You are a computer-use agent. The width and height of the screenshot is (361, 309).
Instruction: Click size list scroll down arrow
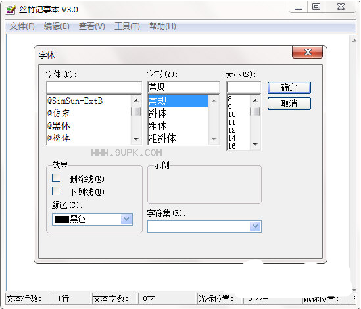[255, 145]
